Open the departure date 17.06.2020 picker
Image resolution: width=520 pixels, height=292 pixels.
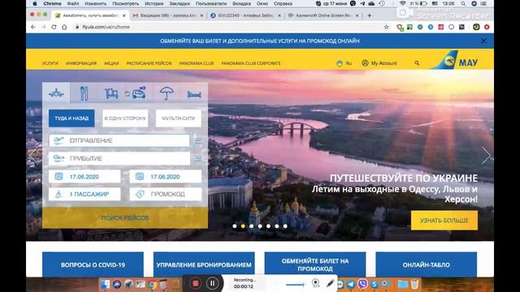click(x=84, y=177)
